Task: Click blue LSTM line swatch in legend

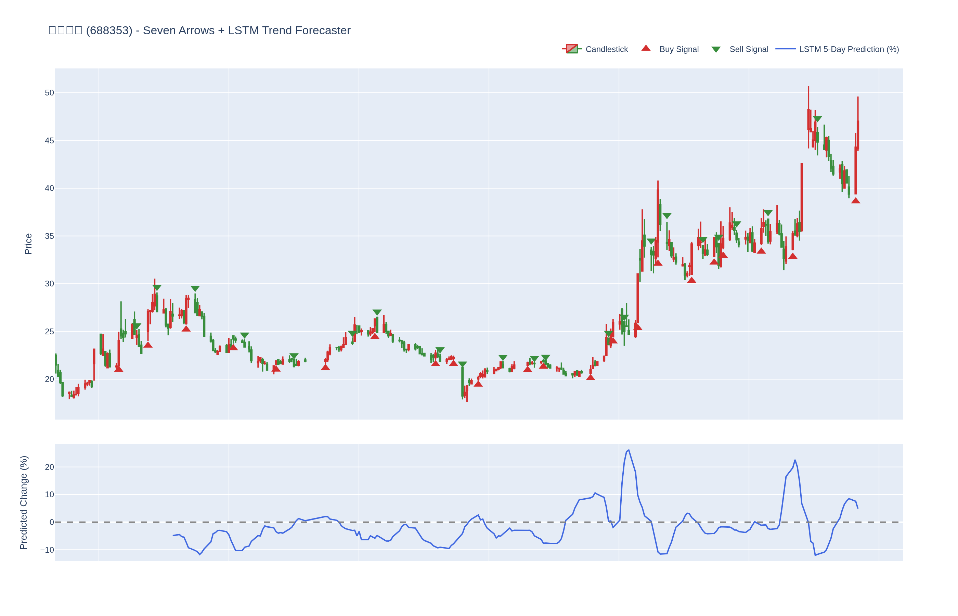Action: [785, 49]
